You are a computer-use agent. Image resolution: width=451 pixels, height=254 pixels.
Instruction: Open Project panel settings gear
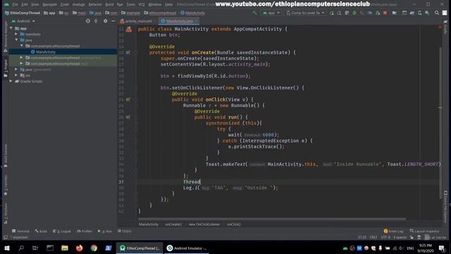pyautogui.click(x=105, y=21)
